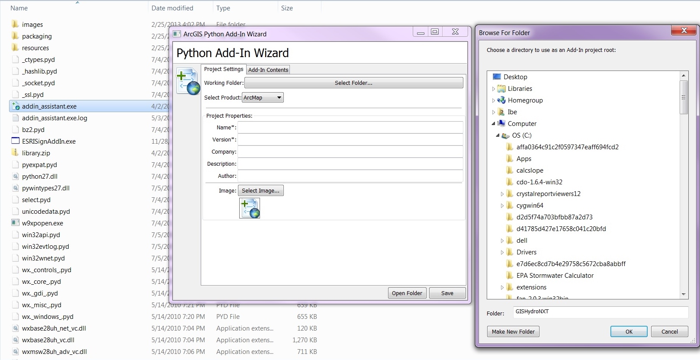Click the Save button in wizard
700x360 pixels.
(x=447, y=293)
